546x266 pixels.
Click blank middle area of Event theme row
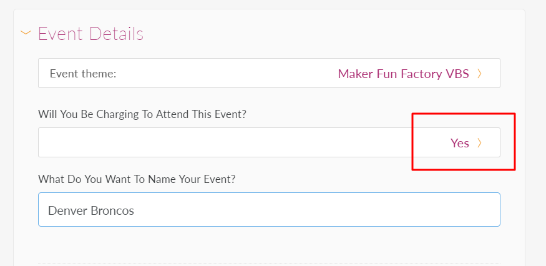click(x=225, y=74)
